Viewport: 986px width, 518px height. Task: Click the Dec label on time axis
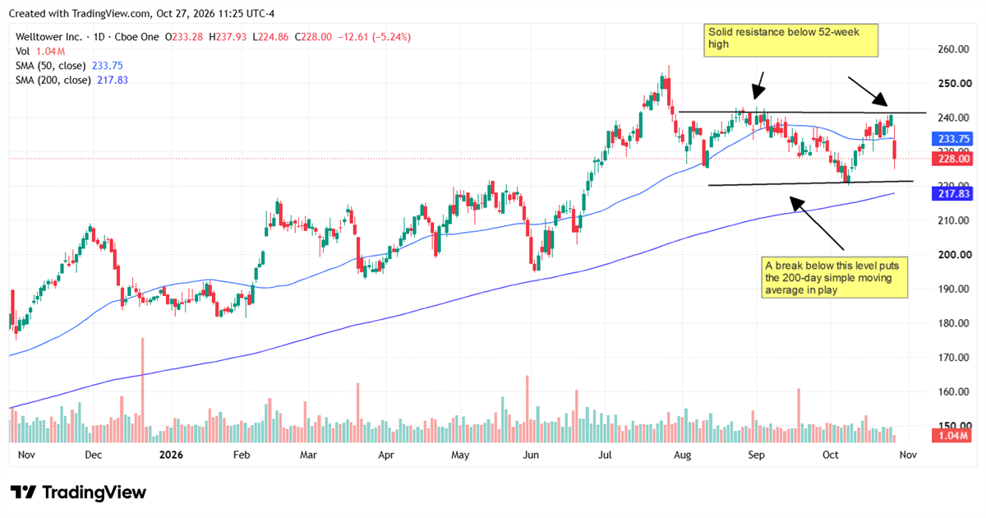click(93, 454)
